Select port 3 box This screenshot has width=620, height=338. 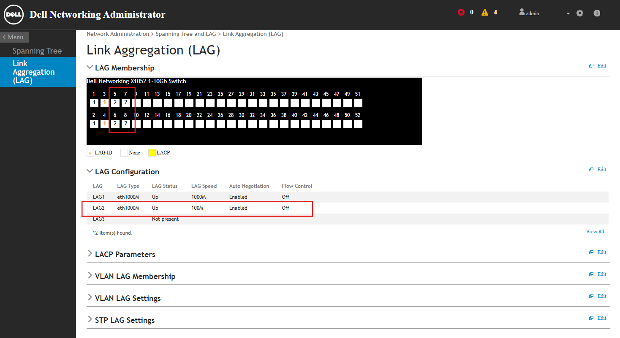tap(104, 103)
